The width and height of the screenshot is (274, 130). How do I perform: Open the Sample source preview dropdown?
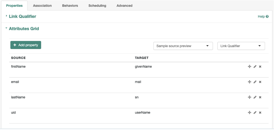[183, 46]
